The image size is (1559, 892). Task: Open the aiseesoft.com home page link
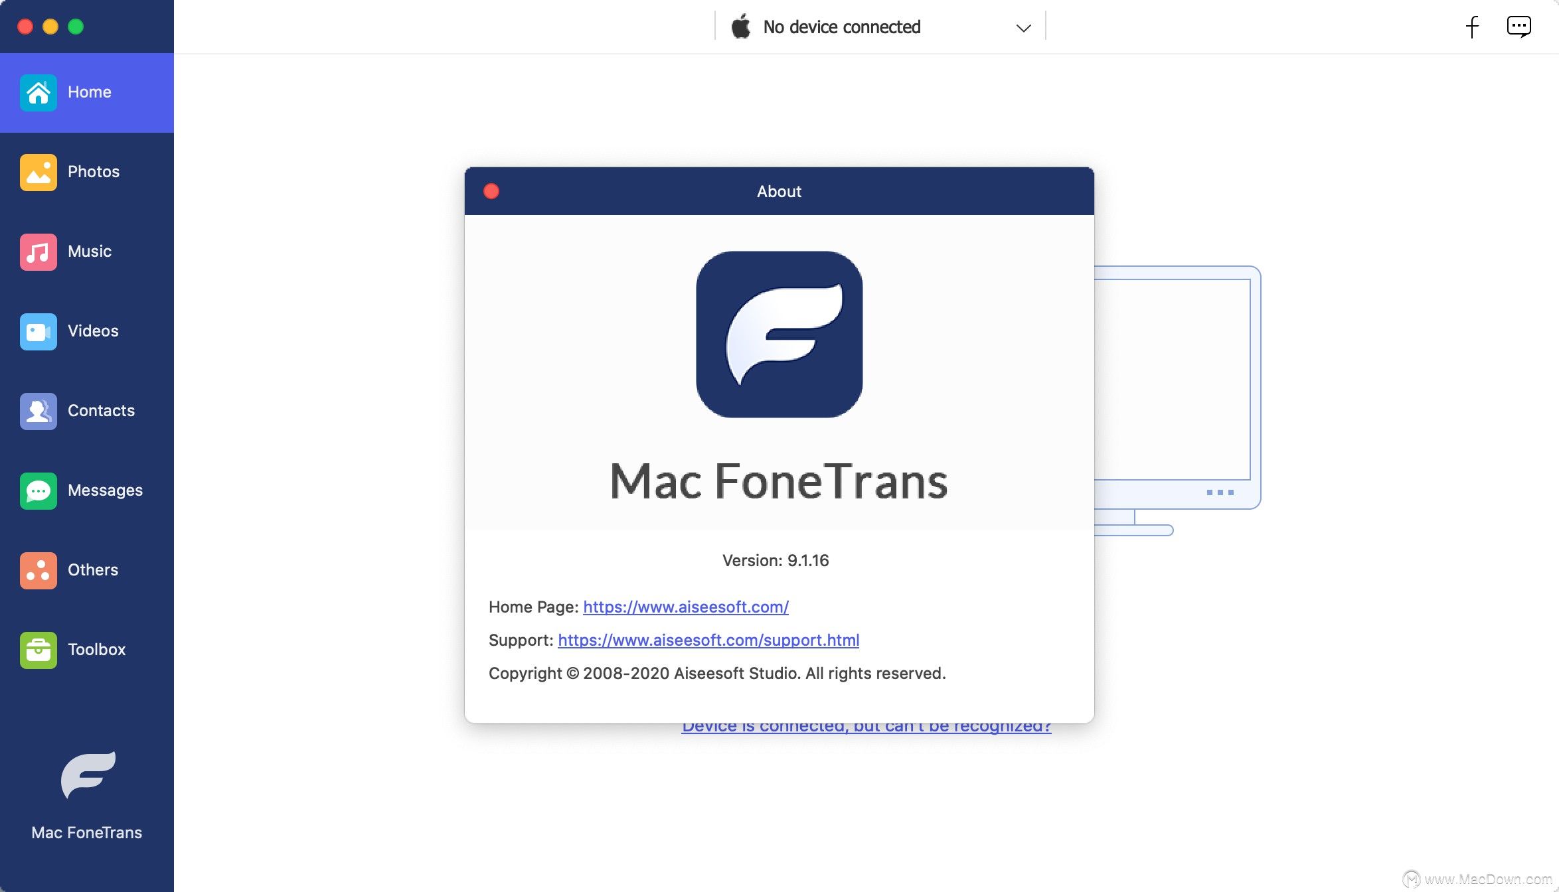tap(686, 607)
